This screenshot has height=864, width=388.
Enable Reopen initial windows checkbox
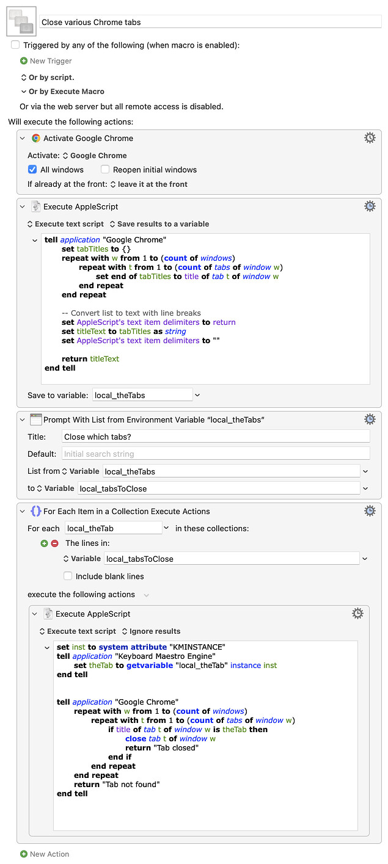pyautogui.click(x=105, y=170)
